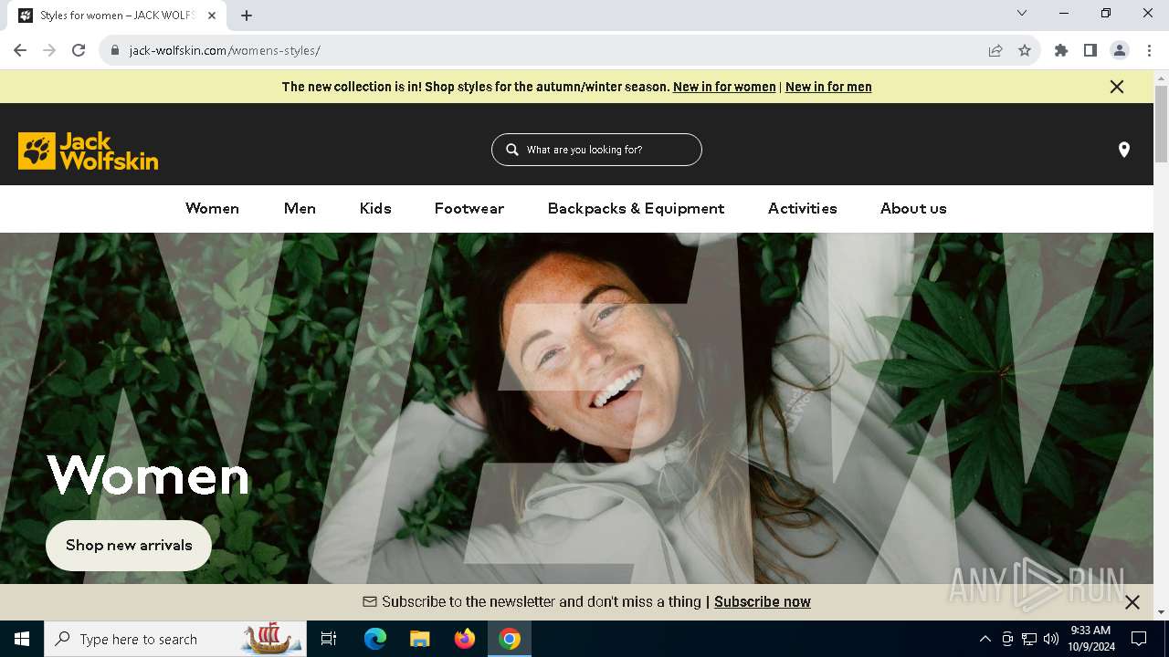1169x657 pixels.
Task: Click the search magnifier icon
Action: 512,150
